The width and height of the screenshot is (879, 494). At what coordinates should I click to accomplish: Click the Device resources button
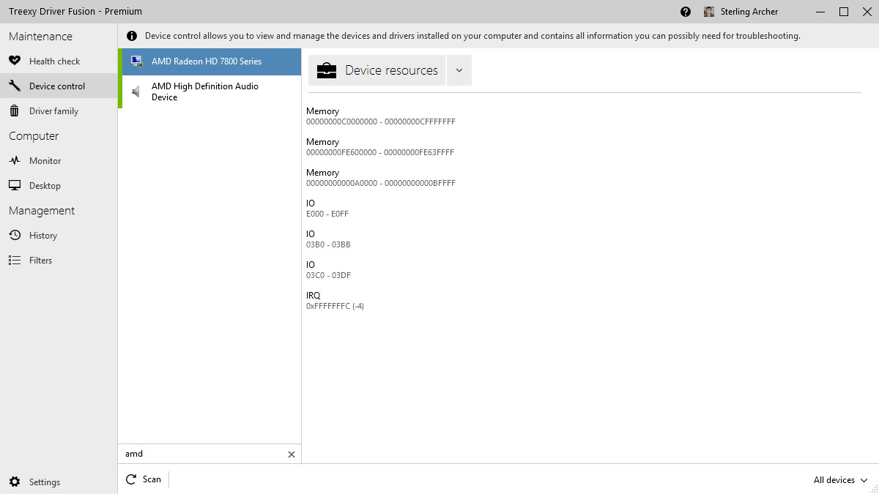click(377, 70)
